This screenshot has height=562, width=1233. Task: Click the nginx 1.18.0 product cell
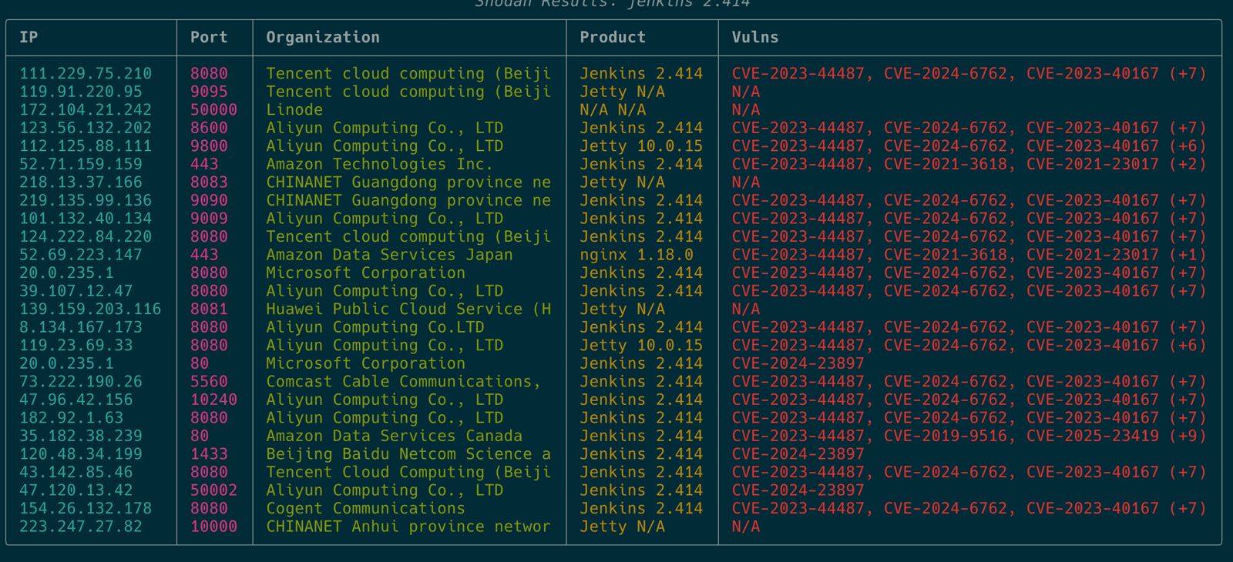(x=637, y=255)
